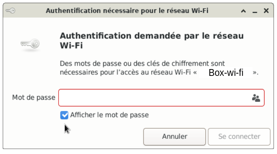Close the Wi-Fi authentication dialog
Screen dimensions: 277x154
[x=266, y=11]
